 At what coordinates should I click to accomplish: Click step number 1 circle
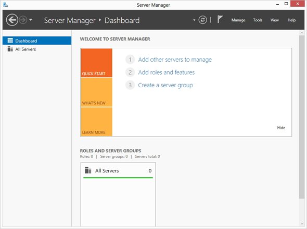click(x=130, y=59)
